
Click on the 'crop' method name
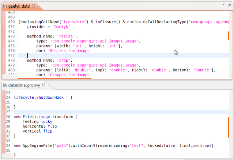click(63, 61)
